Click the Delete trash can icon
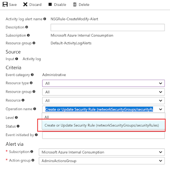This screenshot has height=170, width=170. point(74,5)
